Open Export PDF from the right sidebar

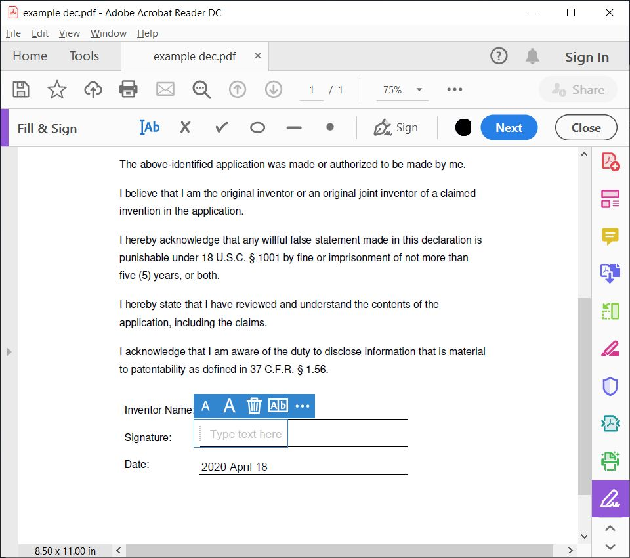pyautogui.click(x=610, y=272)
